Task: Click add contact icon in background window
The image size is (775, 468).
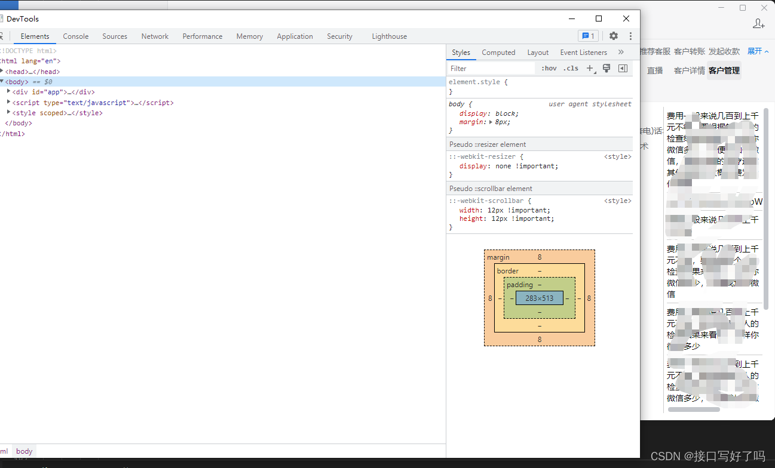Action: tap(759, 23)
